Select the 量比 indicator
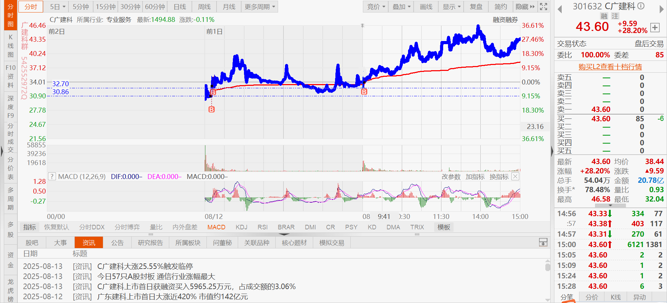667x303 pixels. click(x=156, y=227)
